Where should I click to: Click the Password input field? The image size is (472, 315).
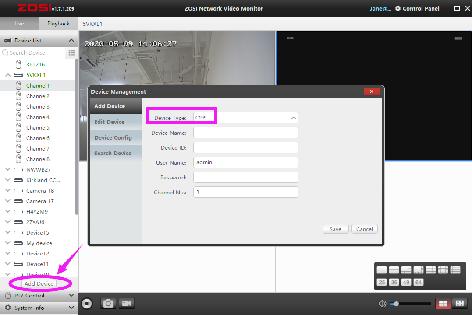tap(245, 177)
